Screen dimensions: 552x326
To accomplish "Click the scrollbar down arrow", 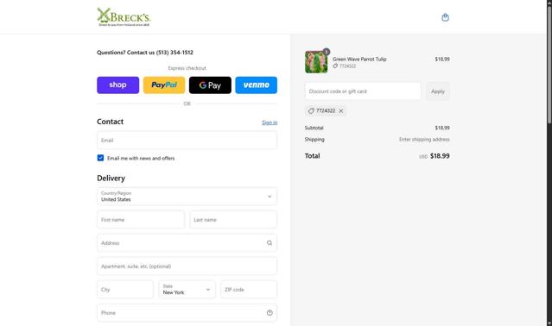I will pos(549,323).
